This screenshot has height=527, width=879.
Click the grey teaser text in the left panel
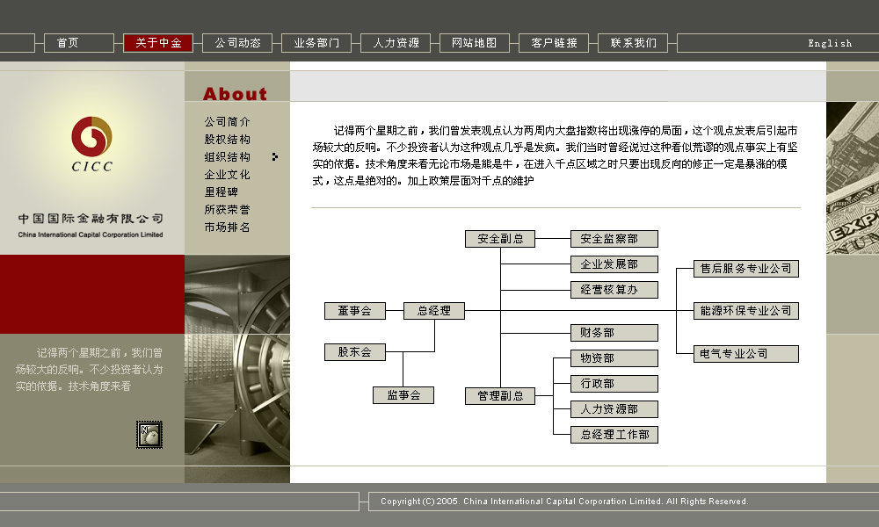click(89, 370)
